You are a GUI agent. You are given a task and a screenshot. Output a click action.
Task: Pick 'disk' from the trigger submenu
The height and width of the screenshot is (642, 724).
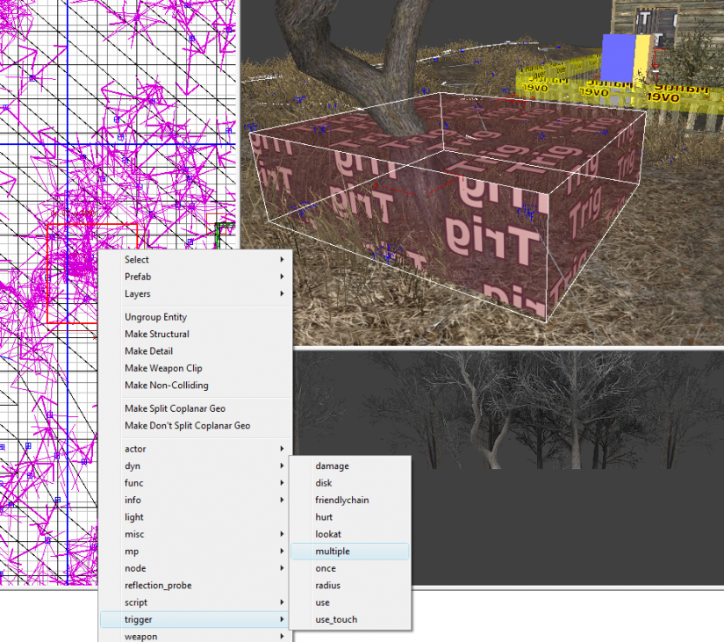click(324, 483)
